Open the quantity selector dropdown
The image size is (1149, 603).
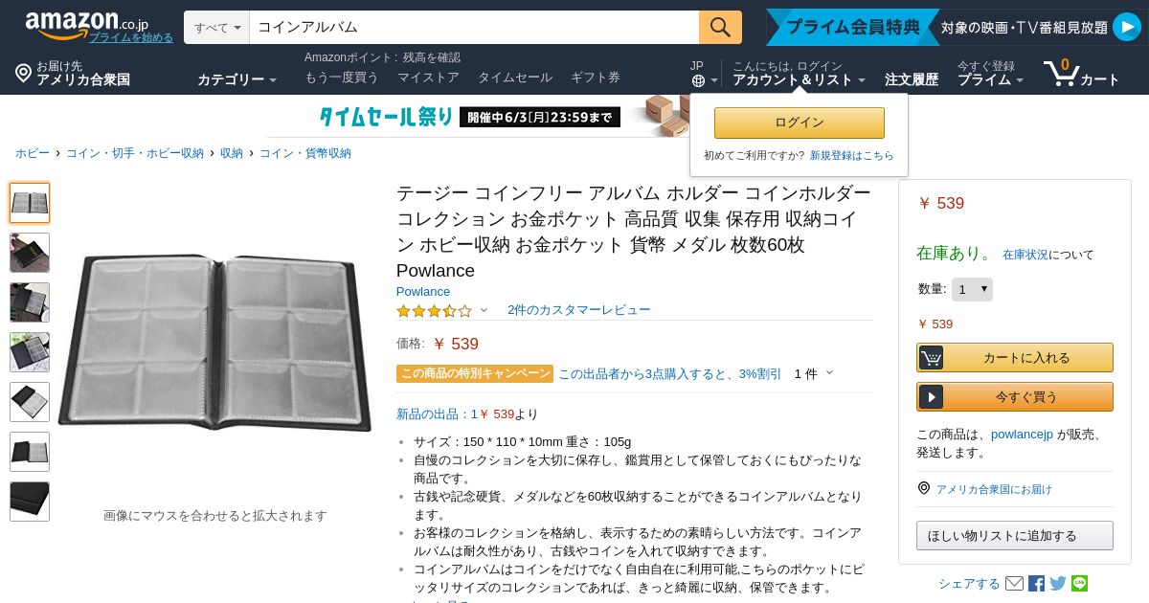(972, 289)
